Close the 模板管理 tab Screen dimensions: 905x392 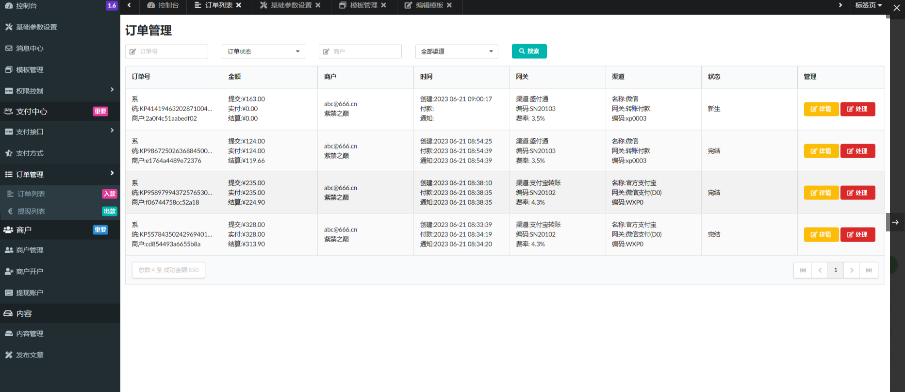click(x=383, y=5)
